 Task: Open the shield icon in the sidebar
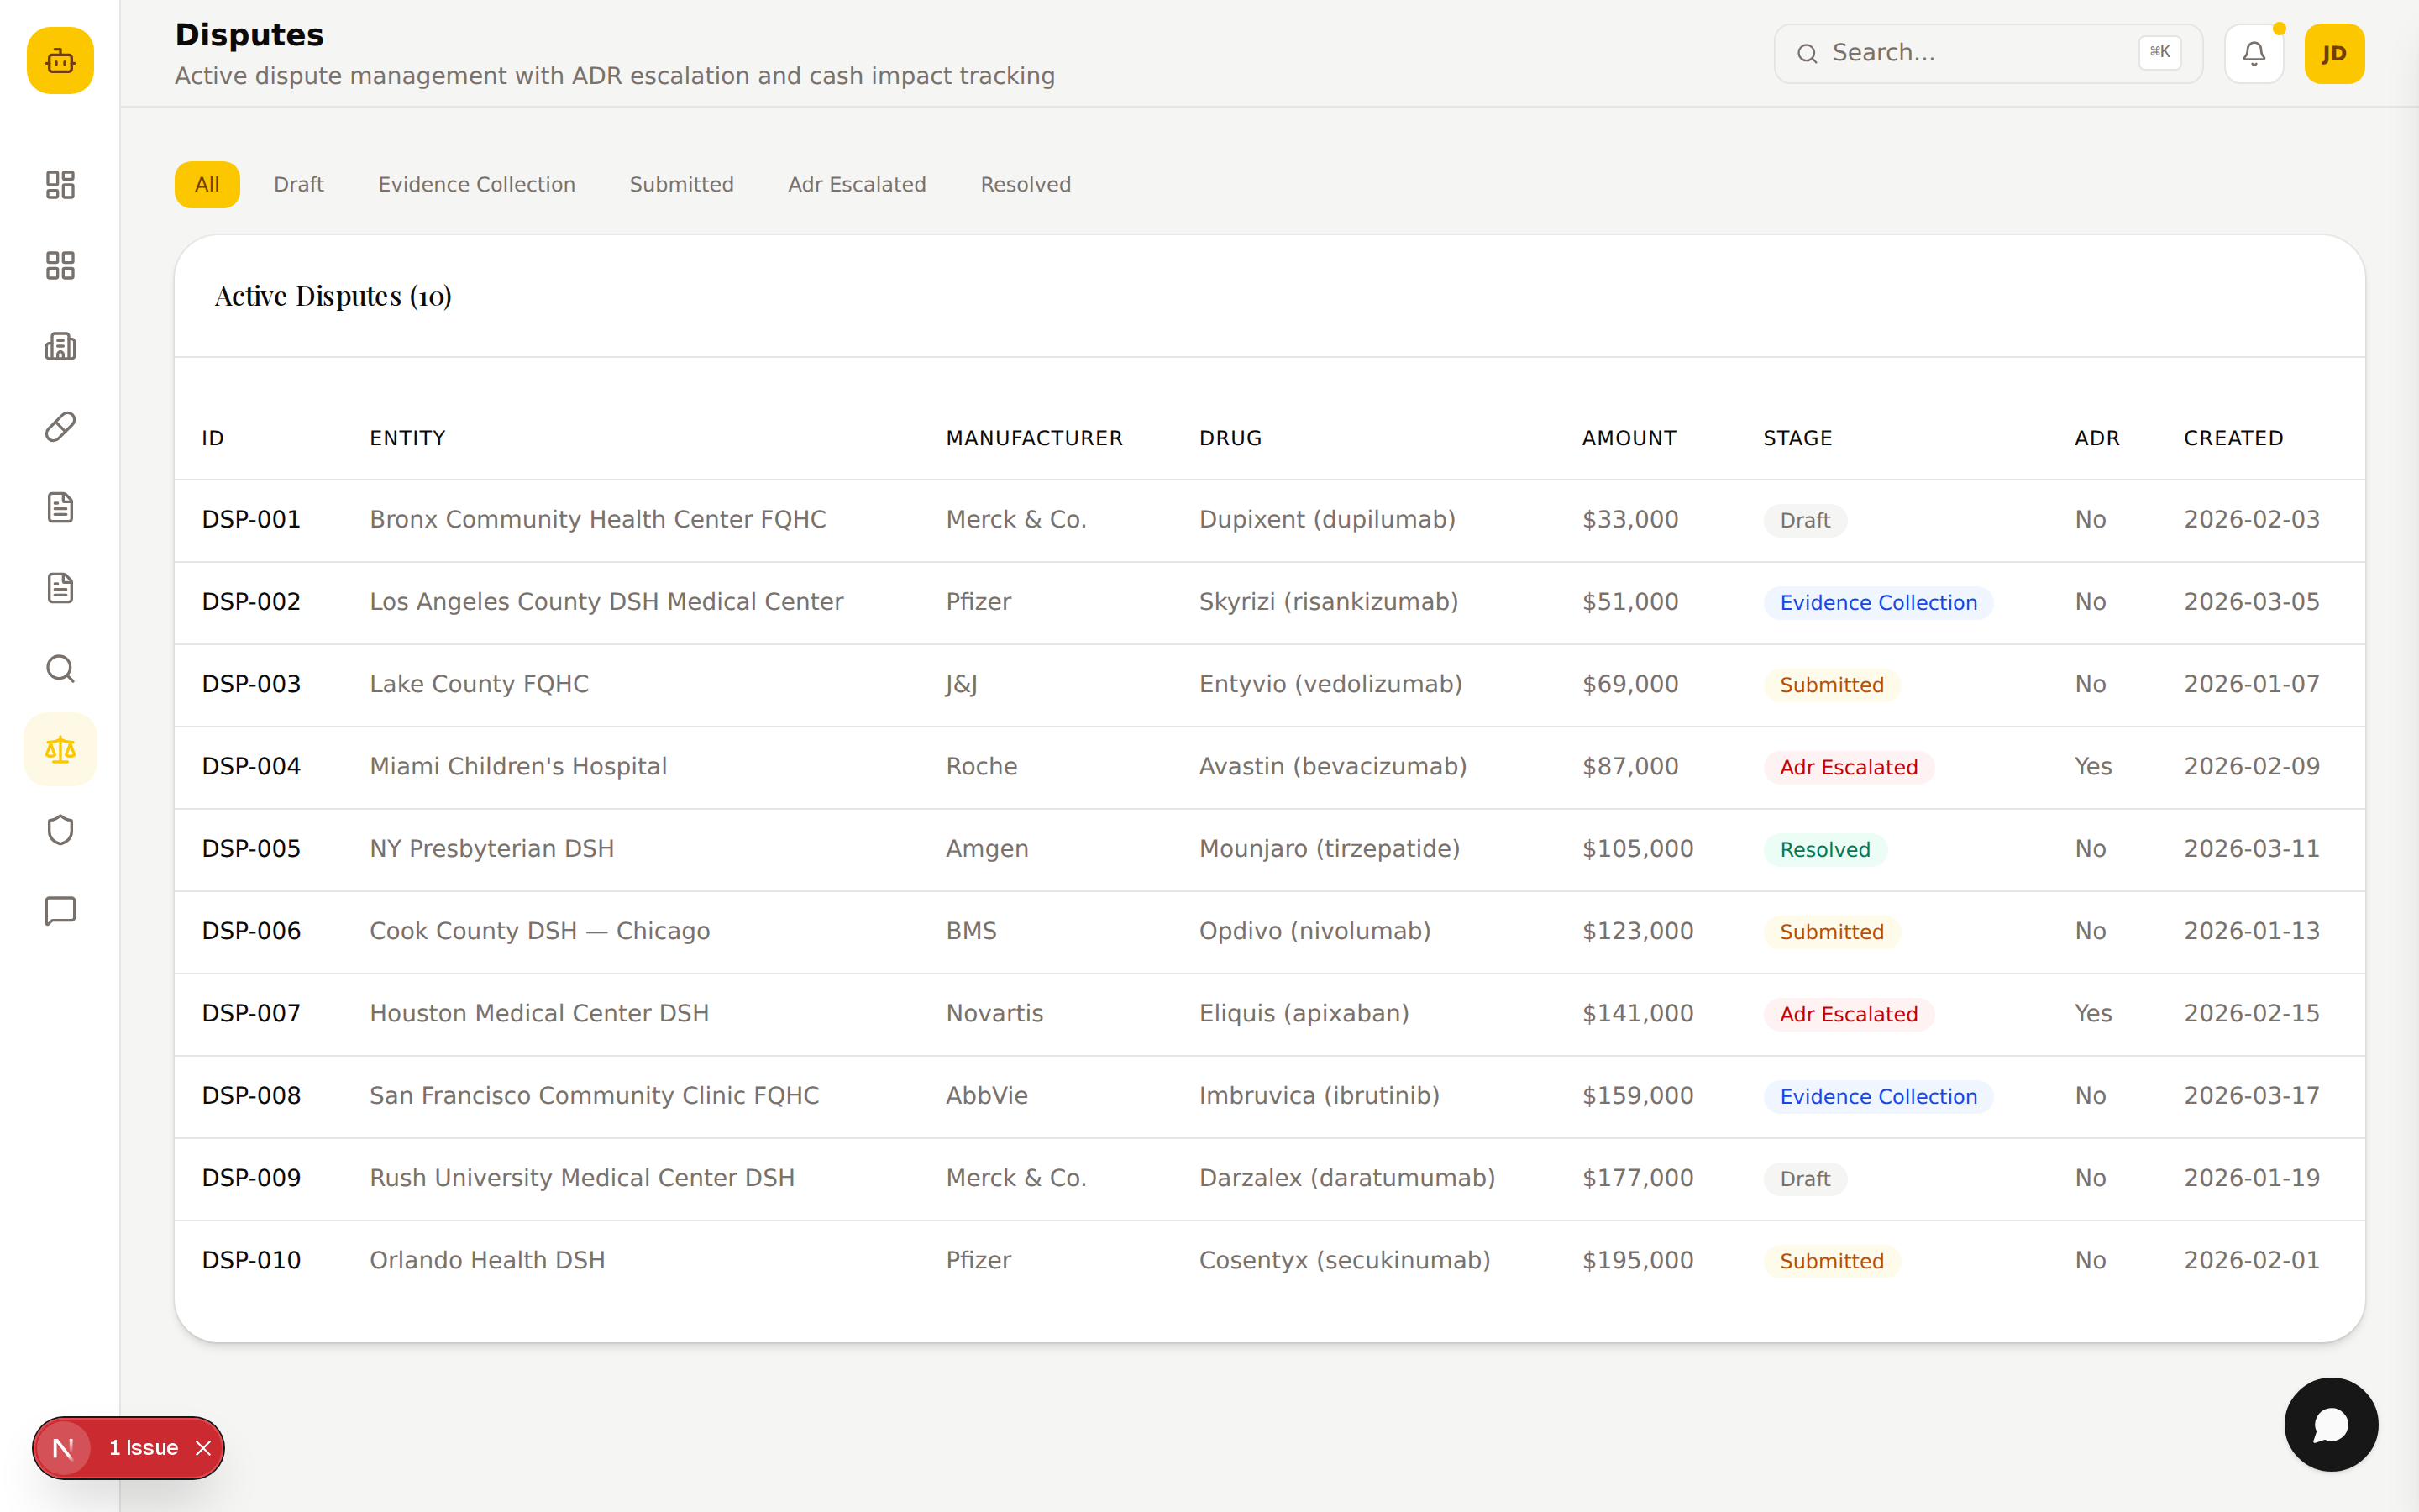coord(60,830)
